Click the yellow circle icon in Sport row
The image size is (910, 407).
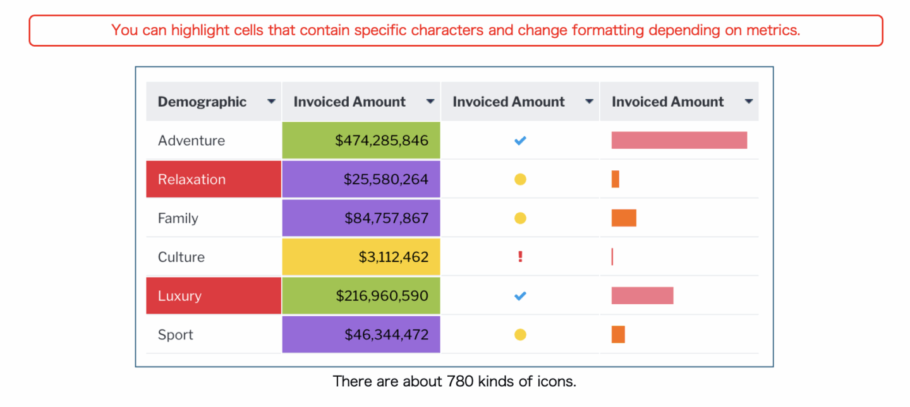coord(520,334)
